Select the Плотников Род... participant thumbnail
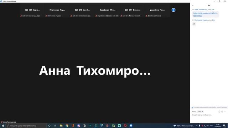 click(57, 10)
